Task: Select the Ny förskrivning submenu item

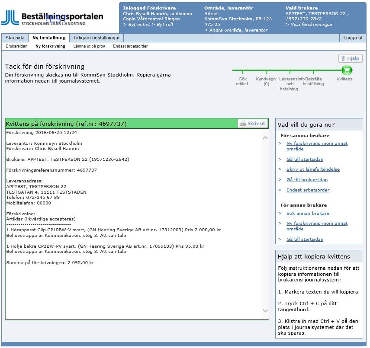Action: tap(50, 46)
